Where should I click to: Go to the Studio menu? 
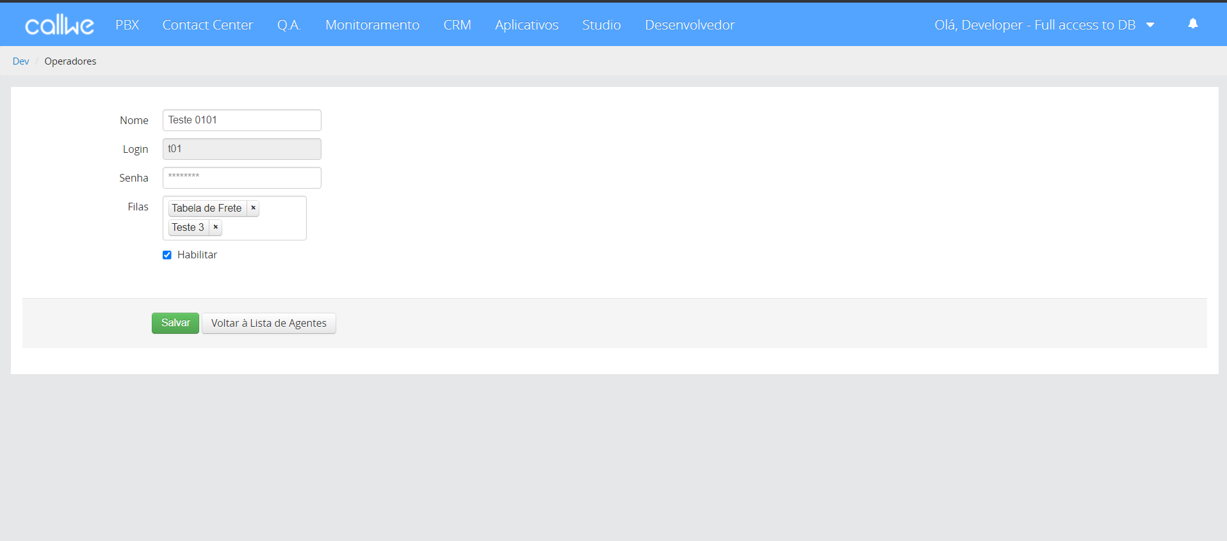tap(601, 25)
